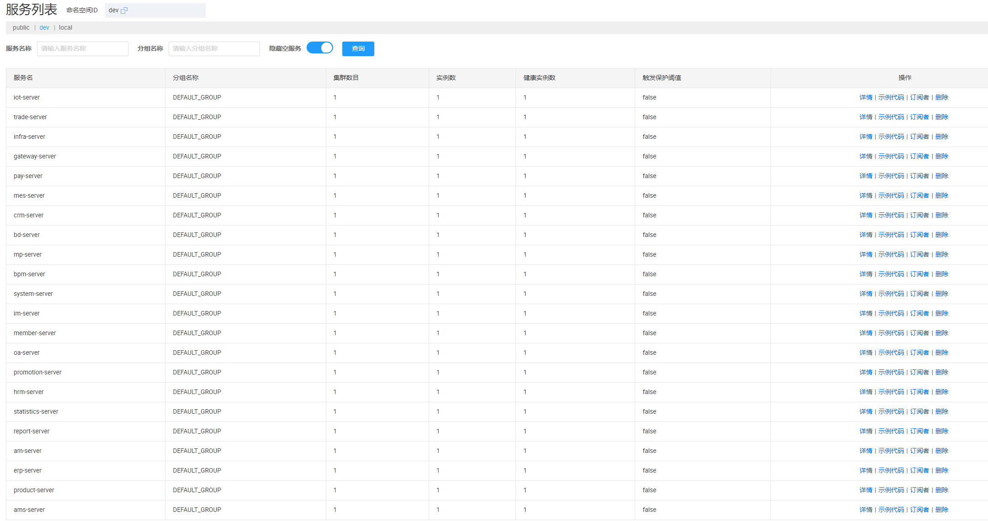Click 删除 for ams-server
The width and height of the screenshot is (988, 521).
click(x=942, y=510)
